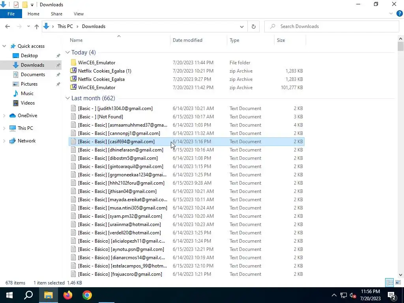Click the muted volume tray icon
This screenshot has width=404, height=303.
pos(353,295)
